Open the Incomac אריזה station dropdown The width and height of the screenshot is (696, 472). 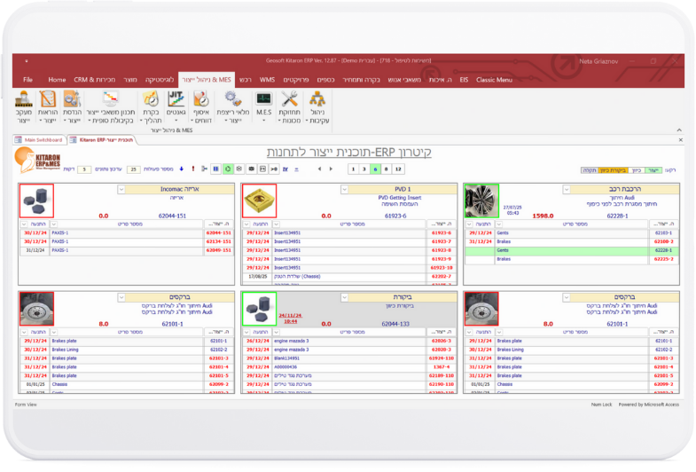[x=121, y=190]
